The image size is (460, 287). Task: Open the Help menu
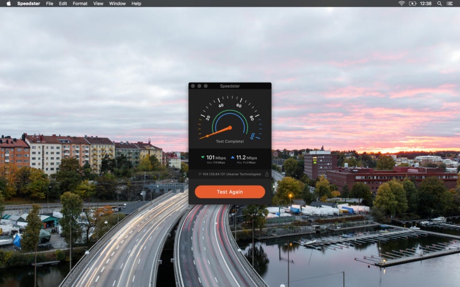click(x=136, y=3)
